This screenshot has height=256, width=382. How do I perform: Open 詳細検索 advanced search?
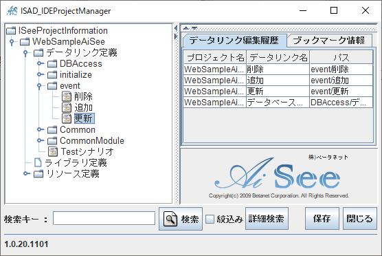tap(267, 219)
